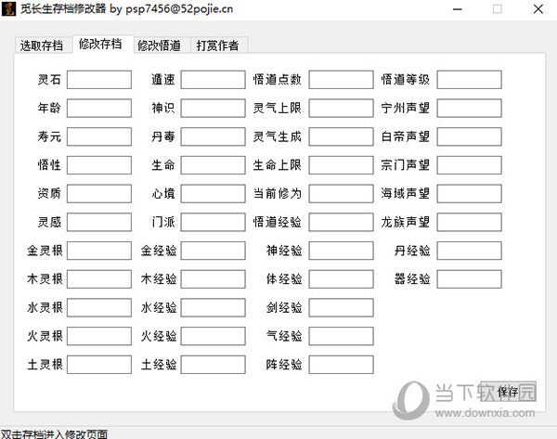Screen dimensions: 557x439
Task: Select the 火灵根 input field
Action: pos(99,336)
